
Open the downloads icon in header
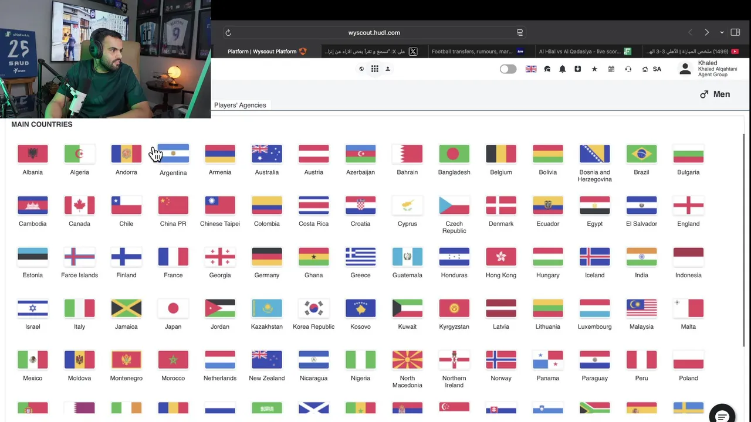[x=578, y=69]
